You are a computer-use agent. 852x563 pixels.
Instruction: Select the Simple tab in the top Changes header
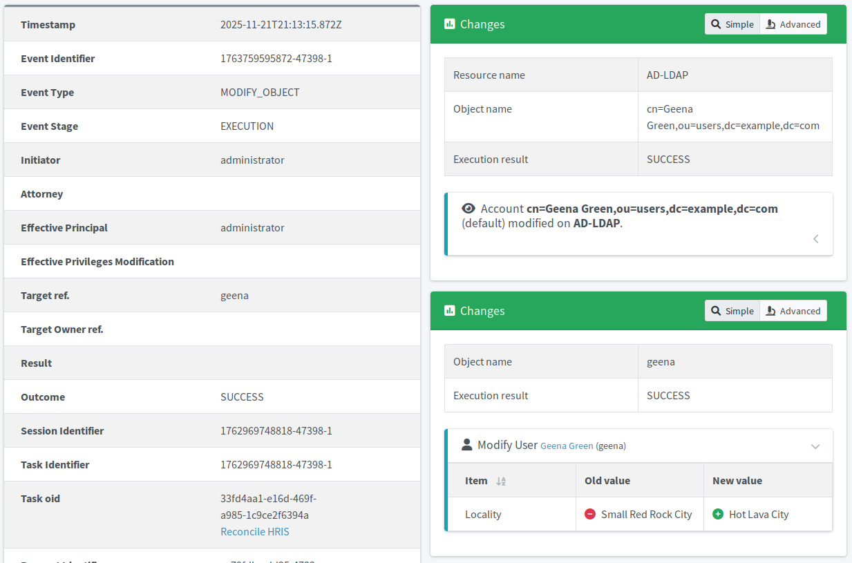731,23
